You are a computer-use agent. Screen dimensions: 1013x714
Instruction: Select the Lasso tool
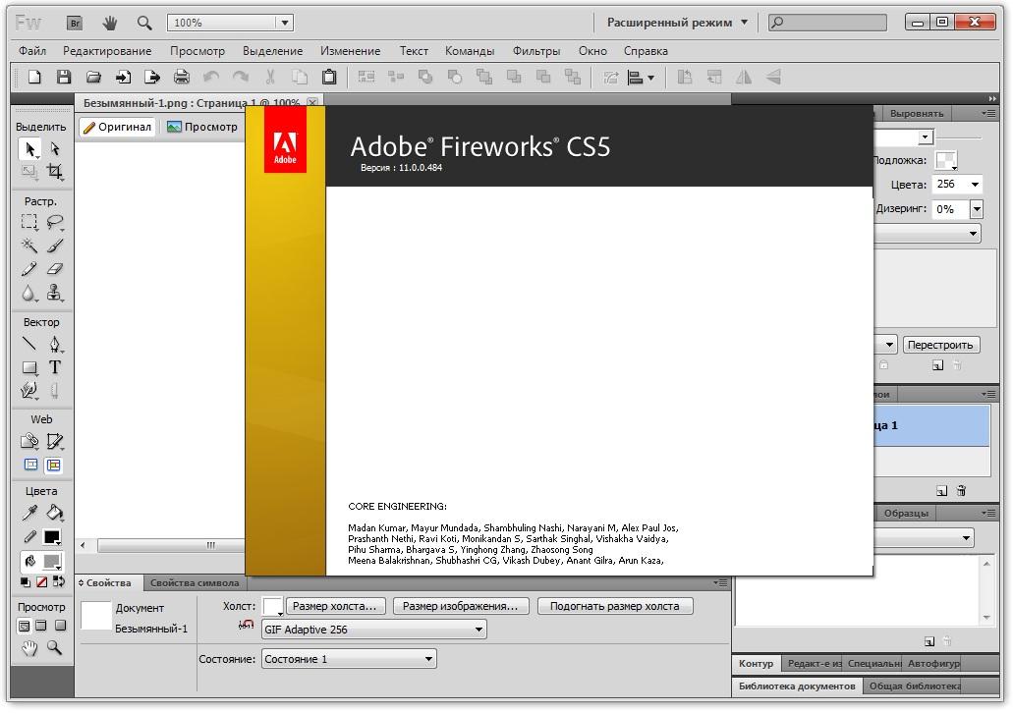tap(55, 222)
